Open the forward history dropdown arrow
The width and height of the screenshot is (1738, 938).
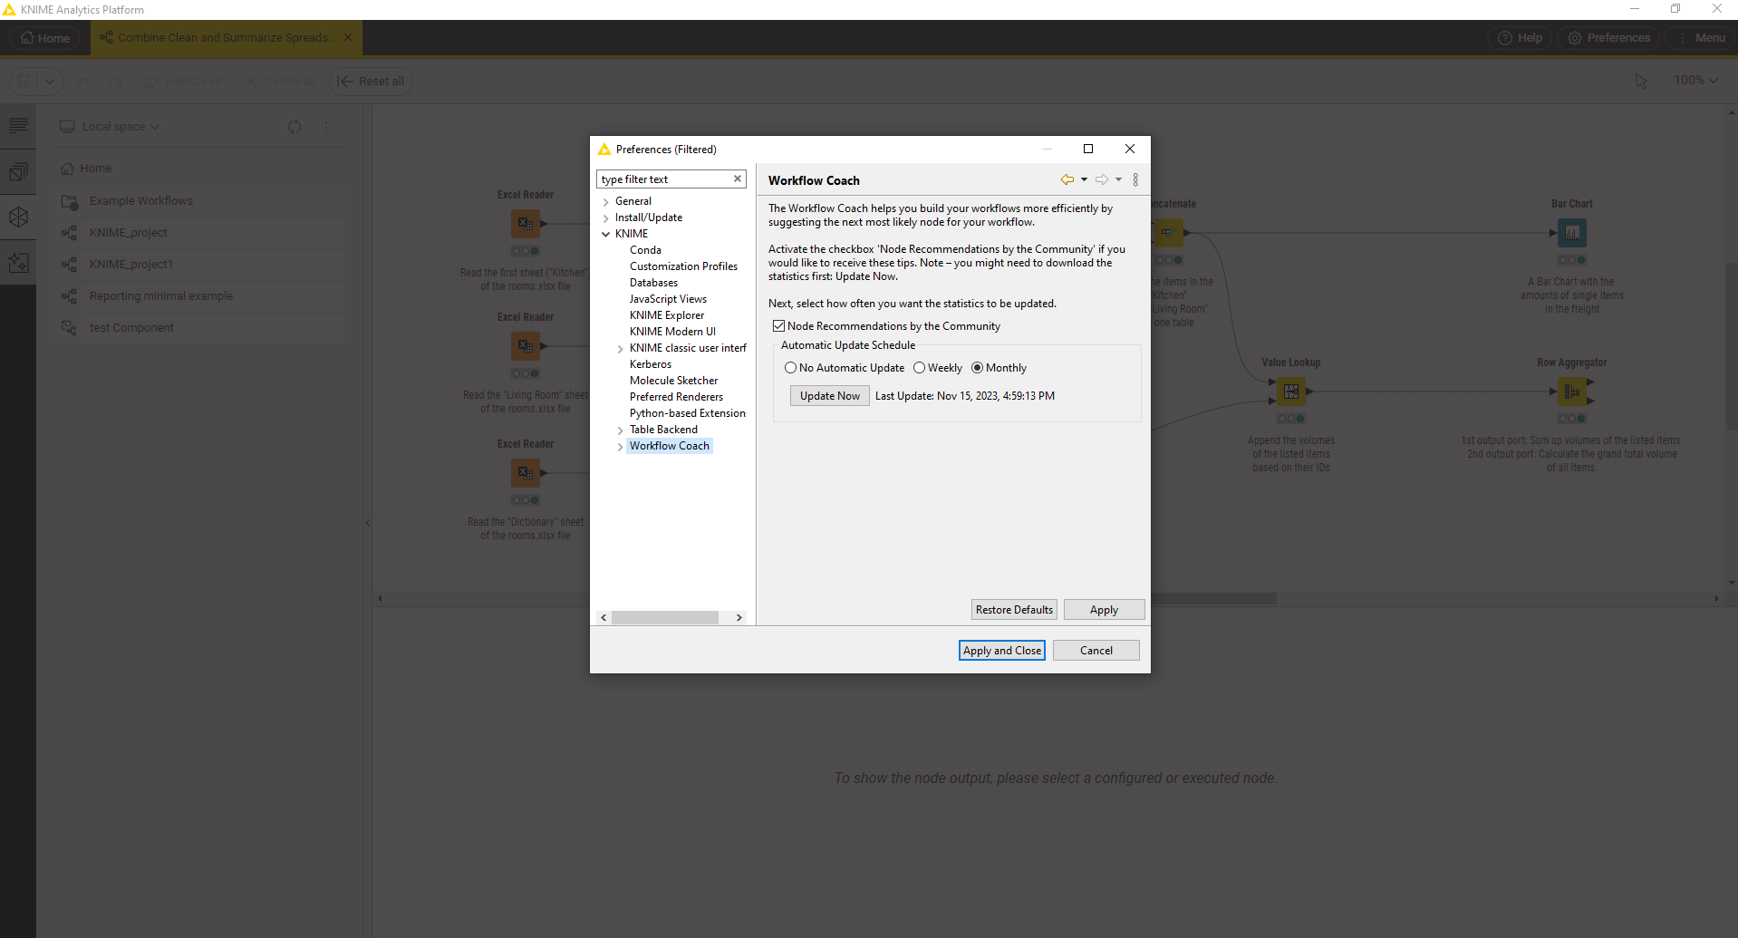coord(1118,179)
